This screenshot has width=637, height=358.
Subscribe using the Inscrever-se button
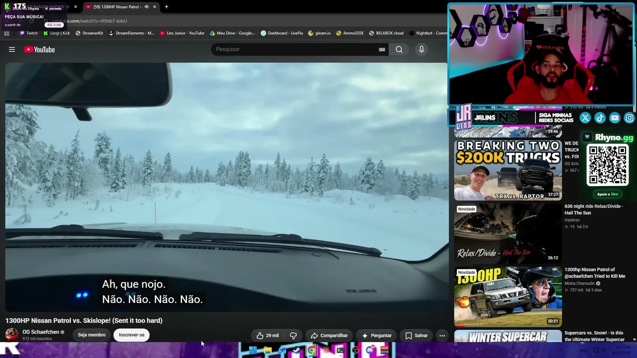click(x=131, y=335)
